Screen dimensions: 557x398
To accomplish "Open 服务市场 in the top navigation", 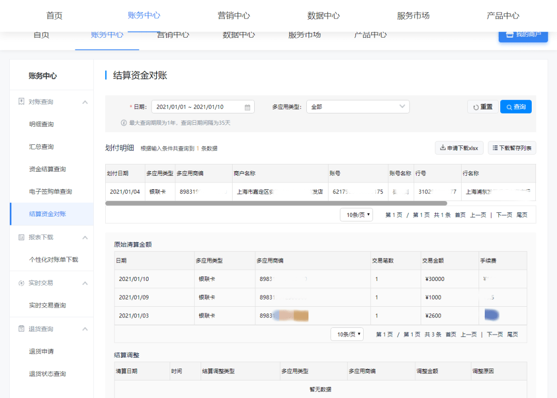I will (413, 15).
